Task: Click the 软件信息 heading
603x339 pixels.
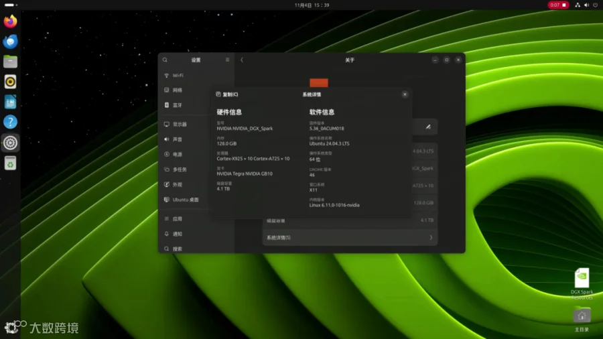Action: click(322, 113)
